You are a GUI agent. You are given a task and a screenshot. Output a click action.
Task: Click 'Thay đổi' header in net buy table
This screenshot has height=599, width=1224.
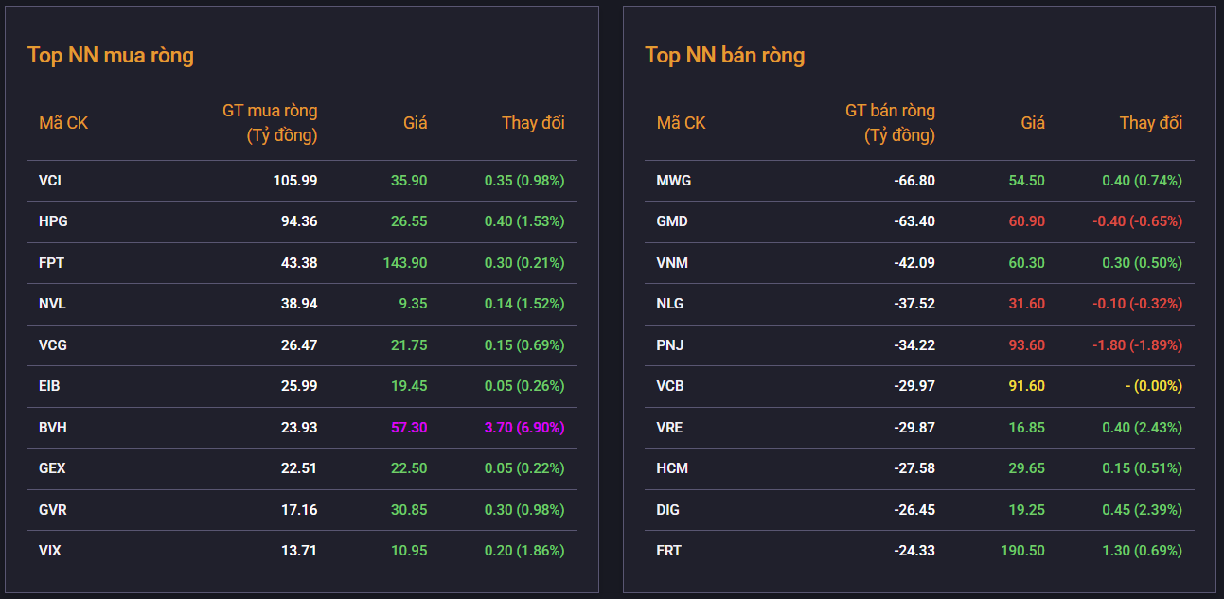click(533, 123)
